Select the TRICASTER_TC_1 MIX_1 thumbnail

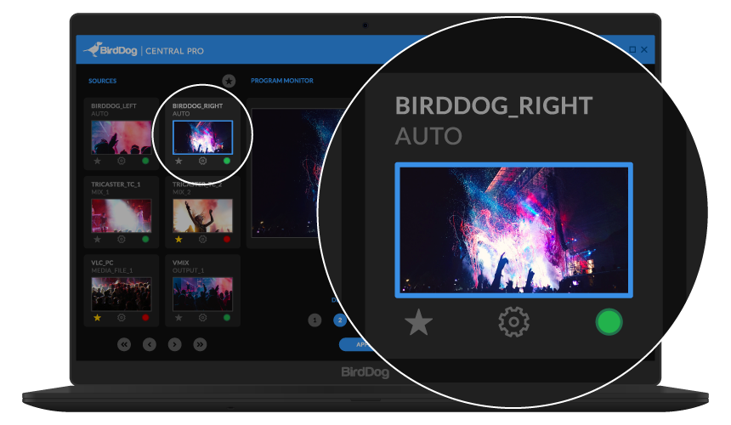[x=122, y=216]
